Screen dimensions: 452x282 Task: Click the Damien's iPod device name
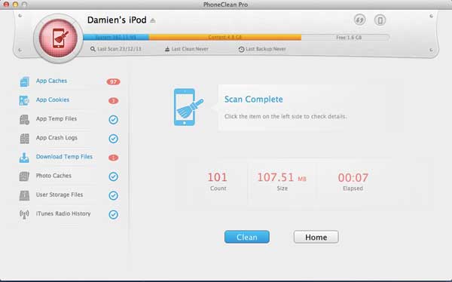point(117,20)
